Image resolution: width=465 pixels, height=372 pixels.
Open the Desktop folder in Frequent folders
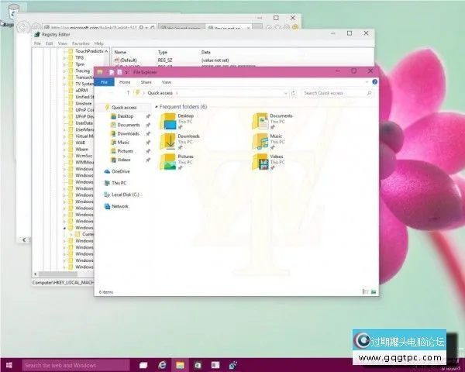point(168,120)
